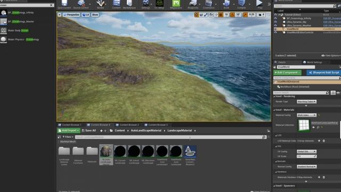Open the Marketplace toolbar icon

coord(129,4)
